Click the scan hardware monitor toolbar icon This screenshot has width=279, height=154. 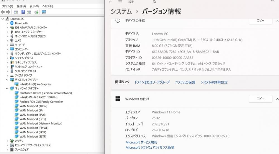(x=44, y=12)
